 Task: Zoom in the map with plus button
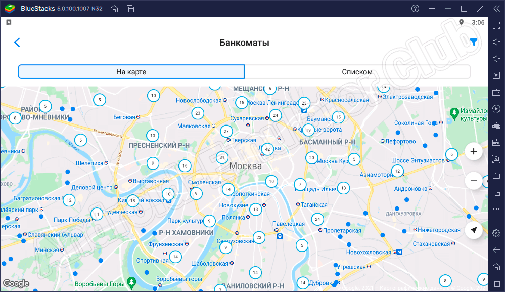click(474, 151)
